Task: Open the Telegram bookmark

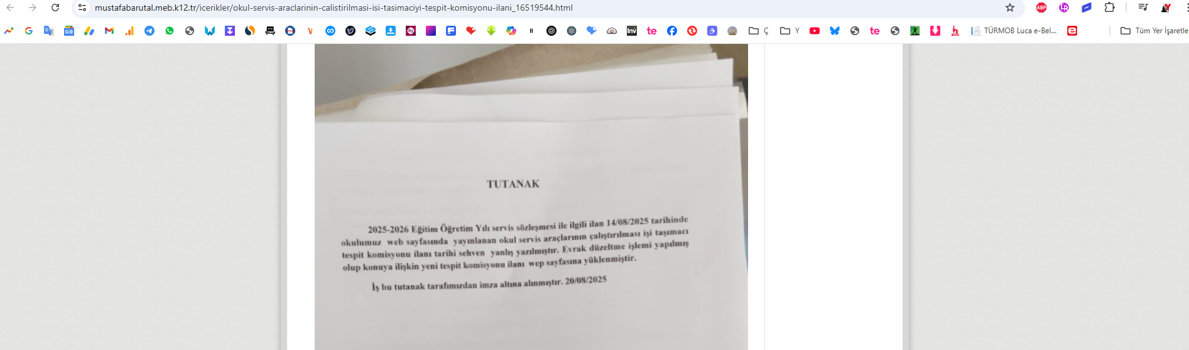Action: point(149,31)
